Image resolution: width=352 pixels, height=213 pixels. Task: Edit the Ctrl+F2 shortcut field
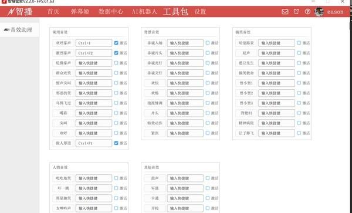(x=94, y=53)
